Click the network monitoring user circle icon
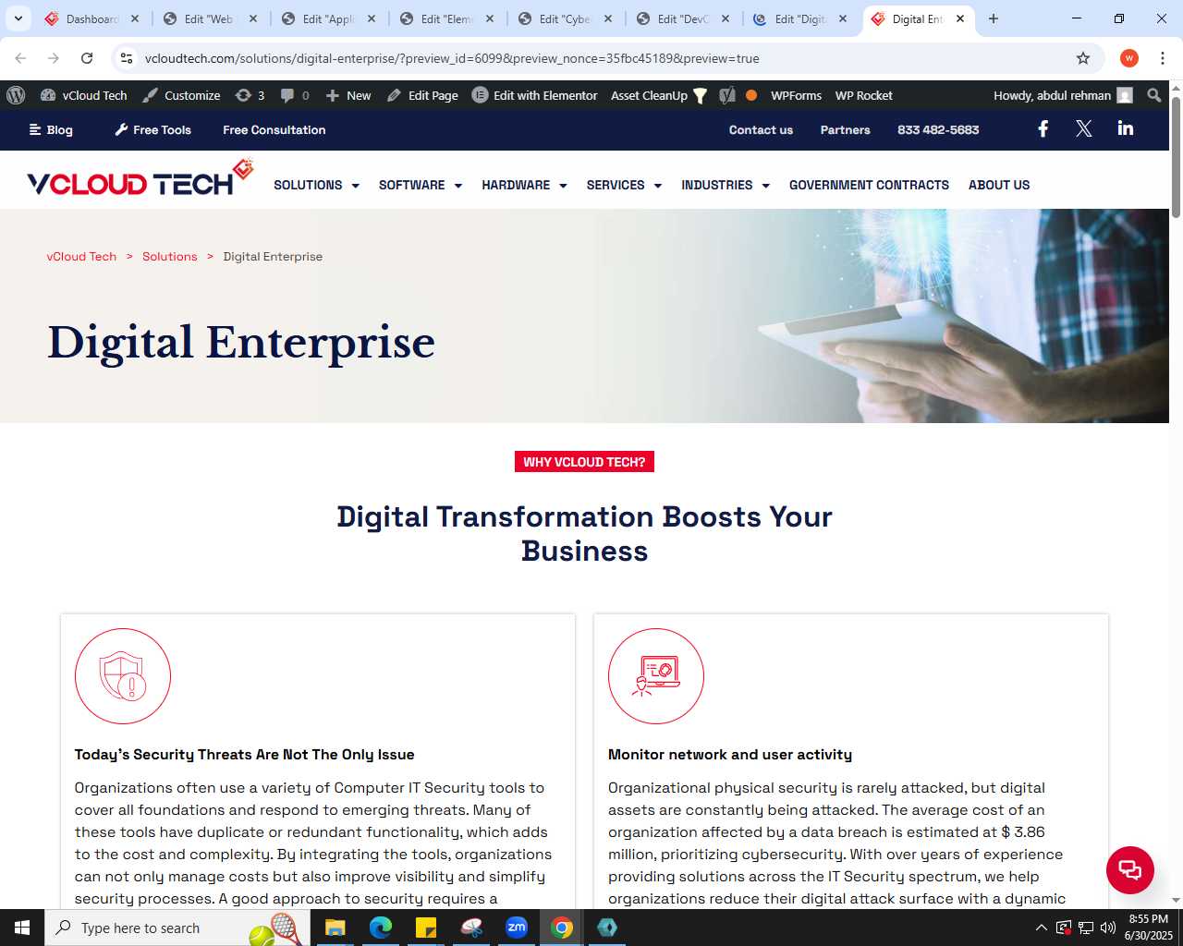 pyautogui.click(x=656, y=676)
